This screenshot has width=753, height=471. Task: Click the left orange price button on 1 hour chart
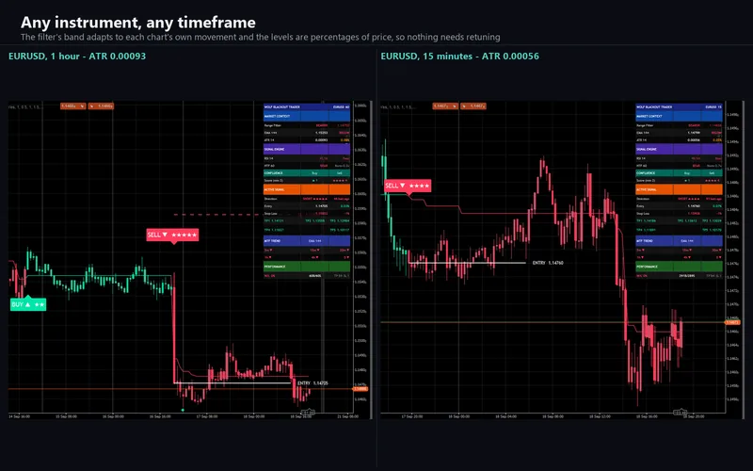(x=73, y=106)
